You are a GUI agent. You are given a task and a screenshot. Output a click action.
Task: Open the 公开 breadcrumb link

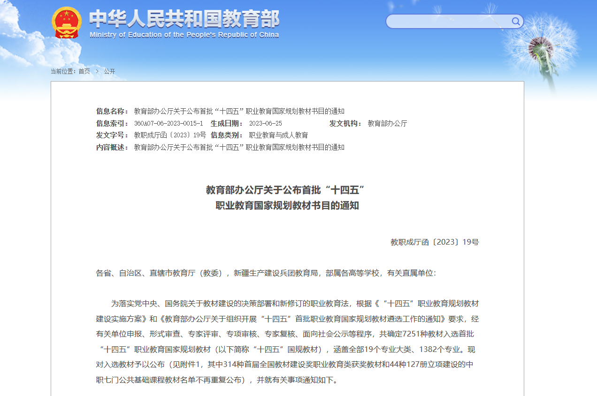pyautogui.click(x=109, y=71)
